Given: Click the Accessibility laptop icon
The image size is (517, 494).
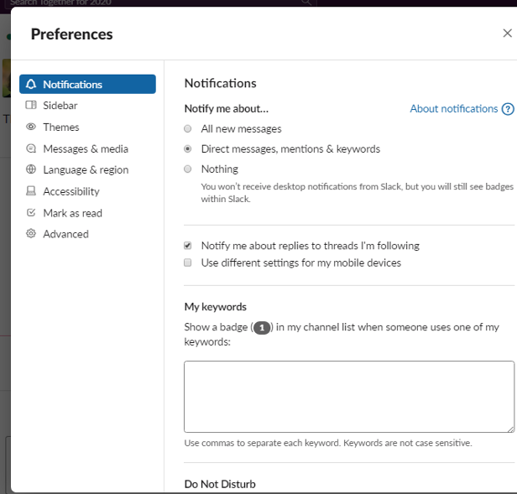Looking at the screenshot, I should (x=31, y=191).
